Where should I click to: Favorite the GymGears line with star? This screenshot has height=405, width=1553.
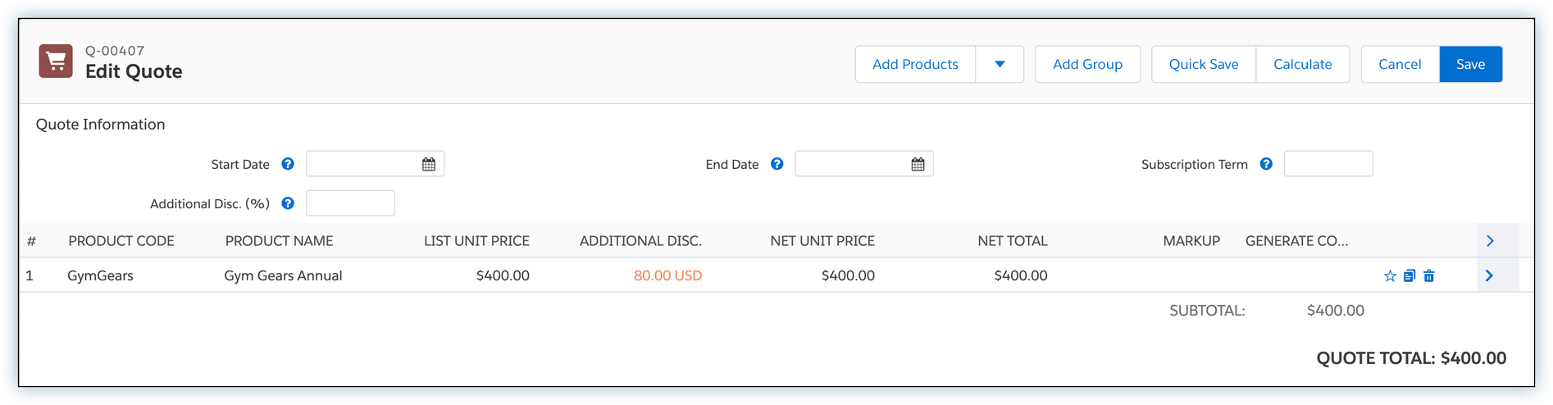click(x=1390, y=276)
